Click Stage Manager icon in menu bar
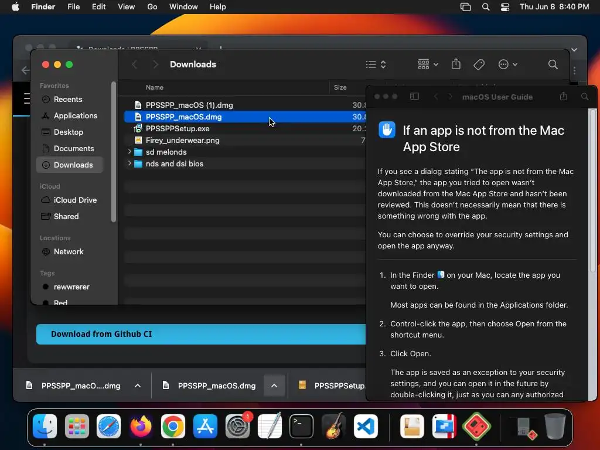This screenshot has height=450, width=600. pos(465,7)
